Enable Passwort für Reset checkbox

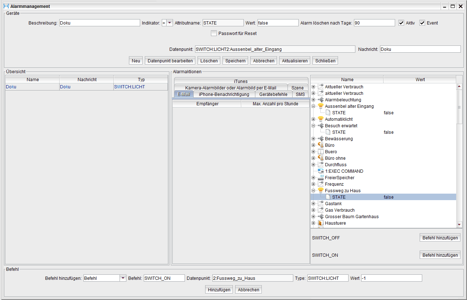tap(214, 33)
